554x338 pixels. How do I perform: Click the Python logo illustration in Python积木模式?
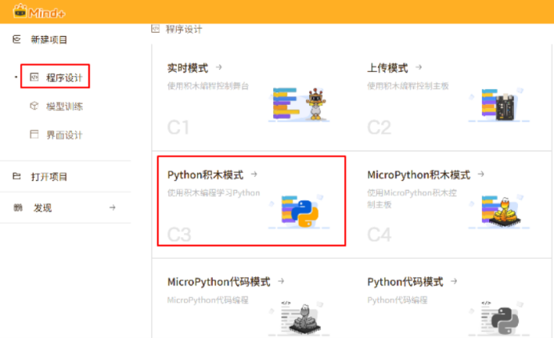click(301, 211)
